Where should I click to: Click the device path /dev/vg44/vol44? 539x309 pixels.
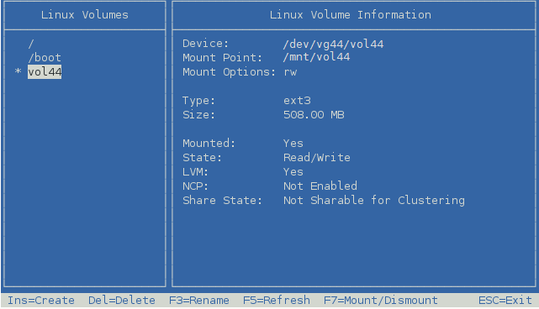tap(334, 44)
